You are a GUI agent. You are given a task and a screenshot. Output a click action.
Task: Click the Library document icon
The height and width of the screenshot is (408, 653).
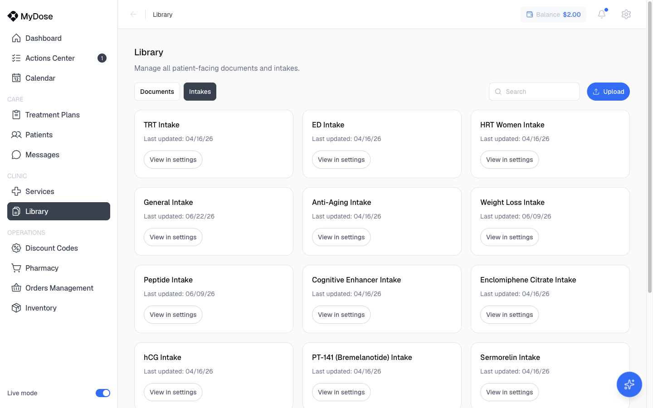[x=16, y=211]
